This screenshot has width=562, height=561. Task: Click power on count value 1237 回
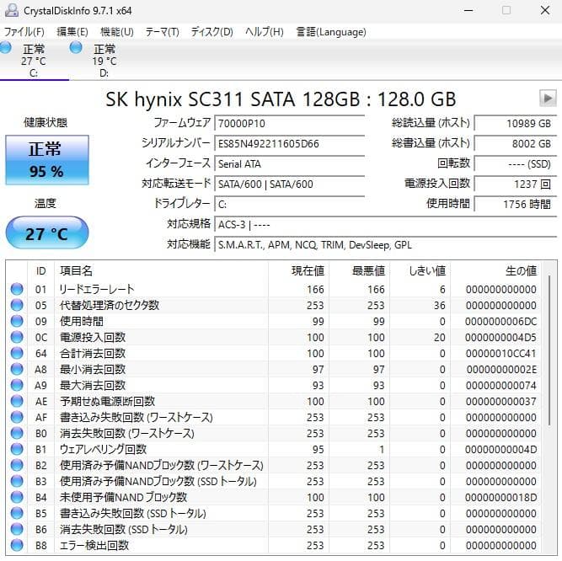(516, 184)
